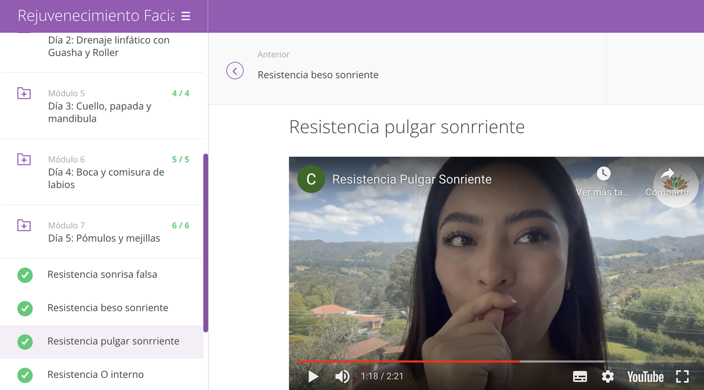Toggle checkmark for Resistencia beso sonriente
Screen dimensions: 704x390
(x=25, y=308)
